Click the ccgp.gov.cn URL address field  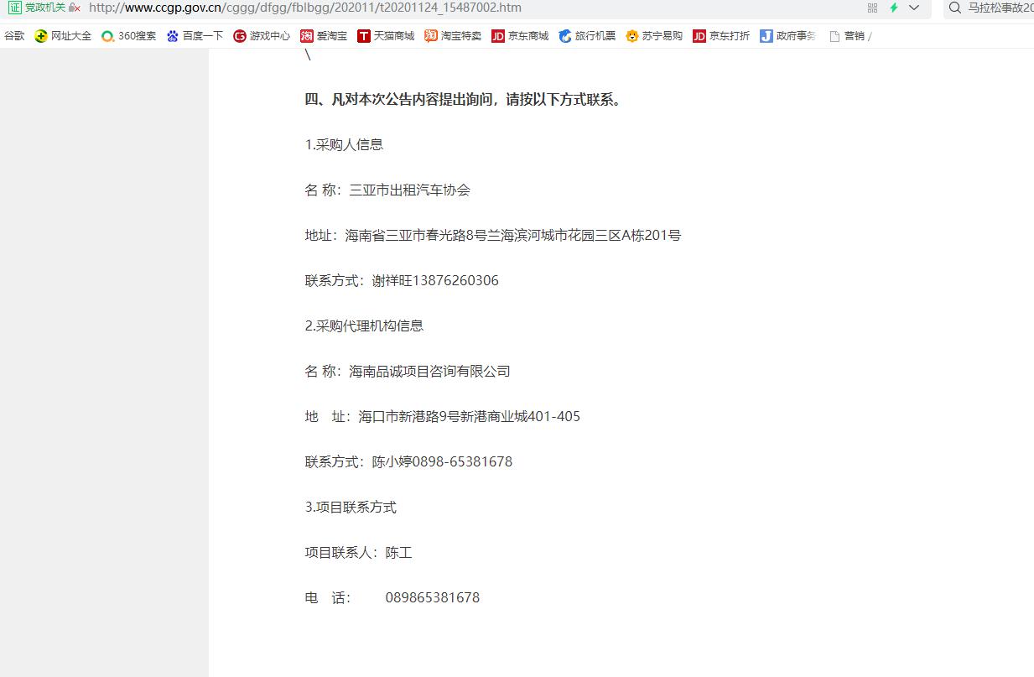[304, 8]
